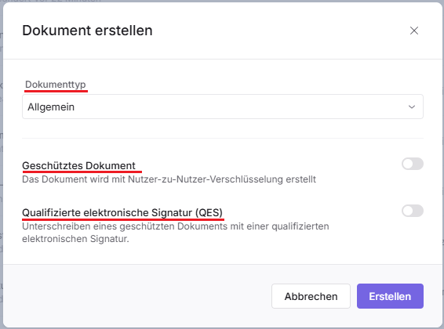Confirm with the purple Erstellen button

(x=390, y=296)
